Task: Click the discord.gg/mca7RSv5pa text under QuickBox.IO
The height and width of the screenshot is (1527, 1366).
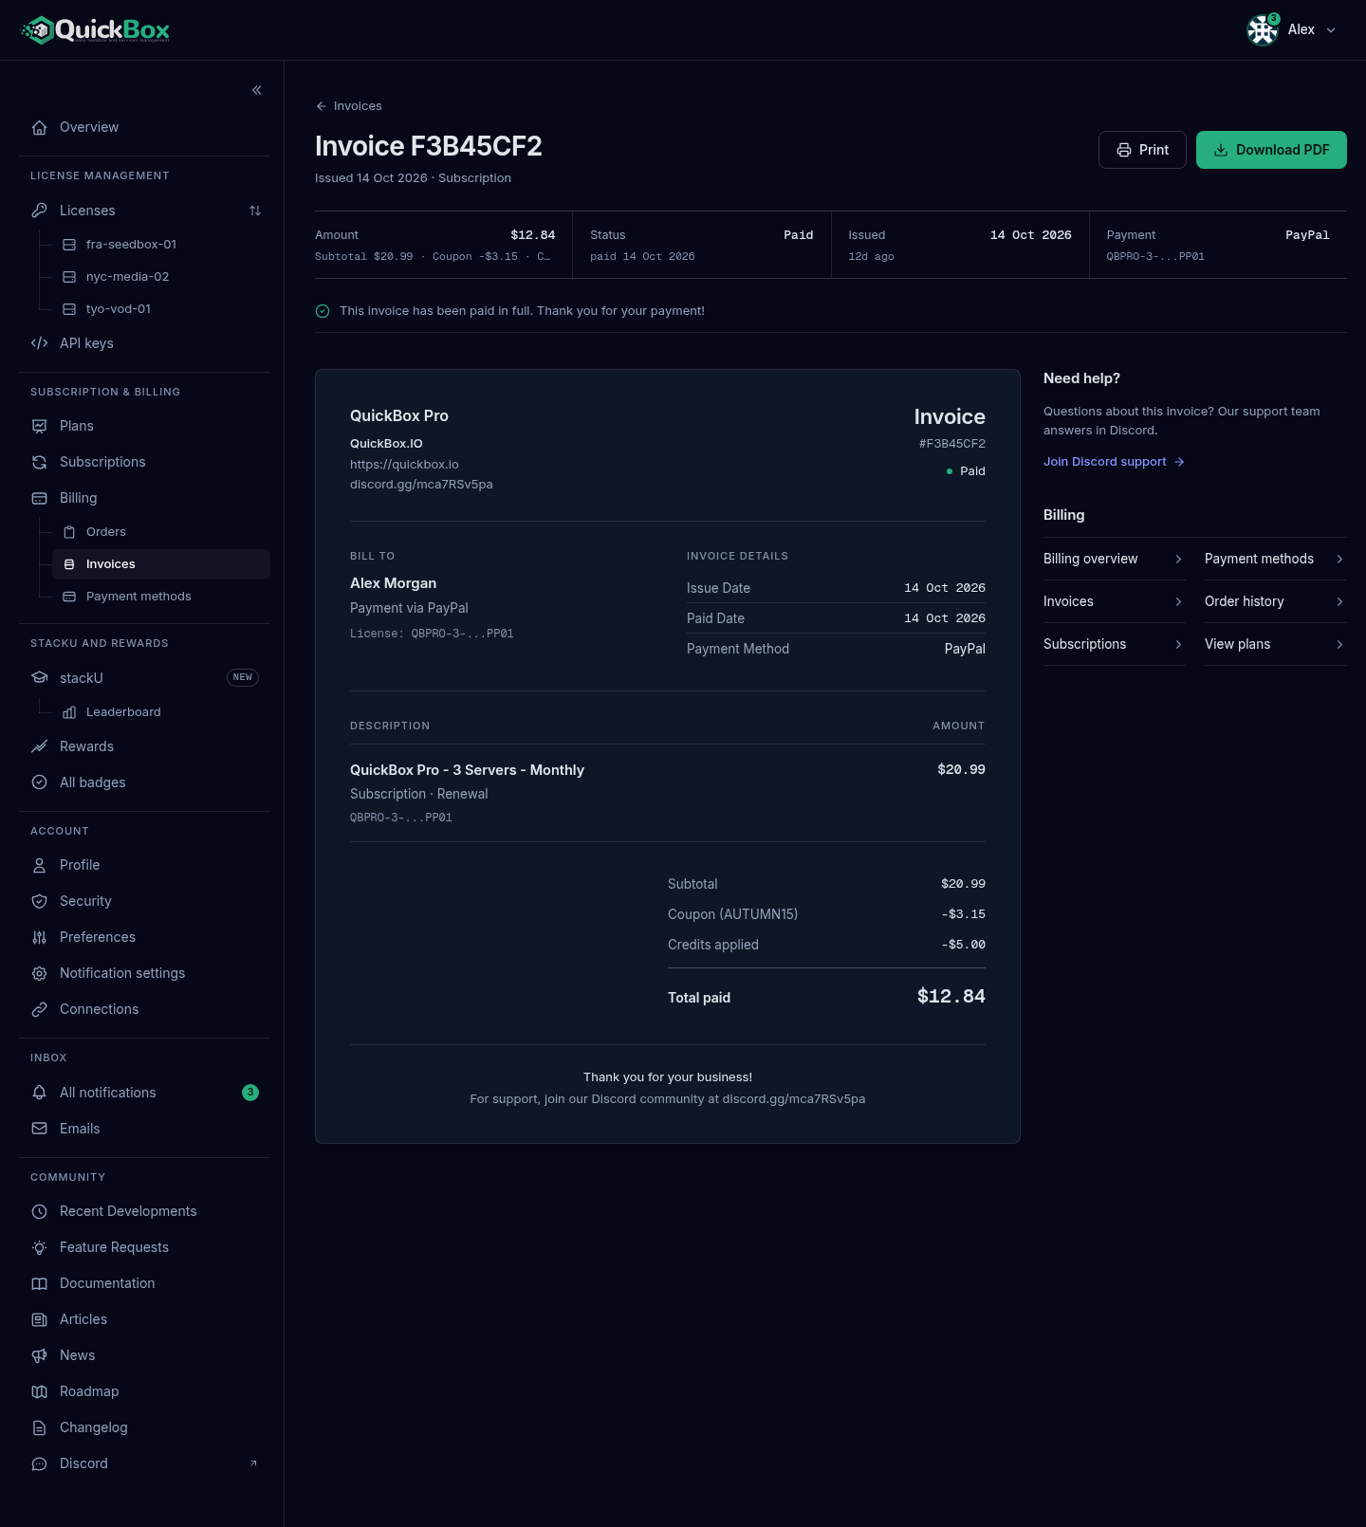Action: point(421,485)
